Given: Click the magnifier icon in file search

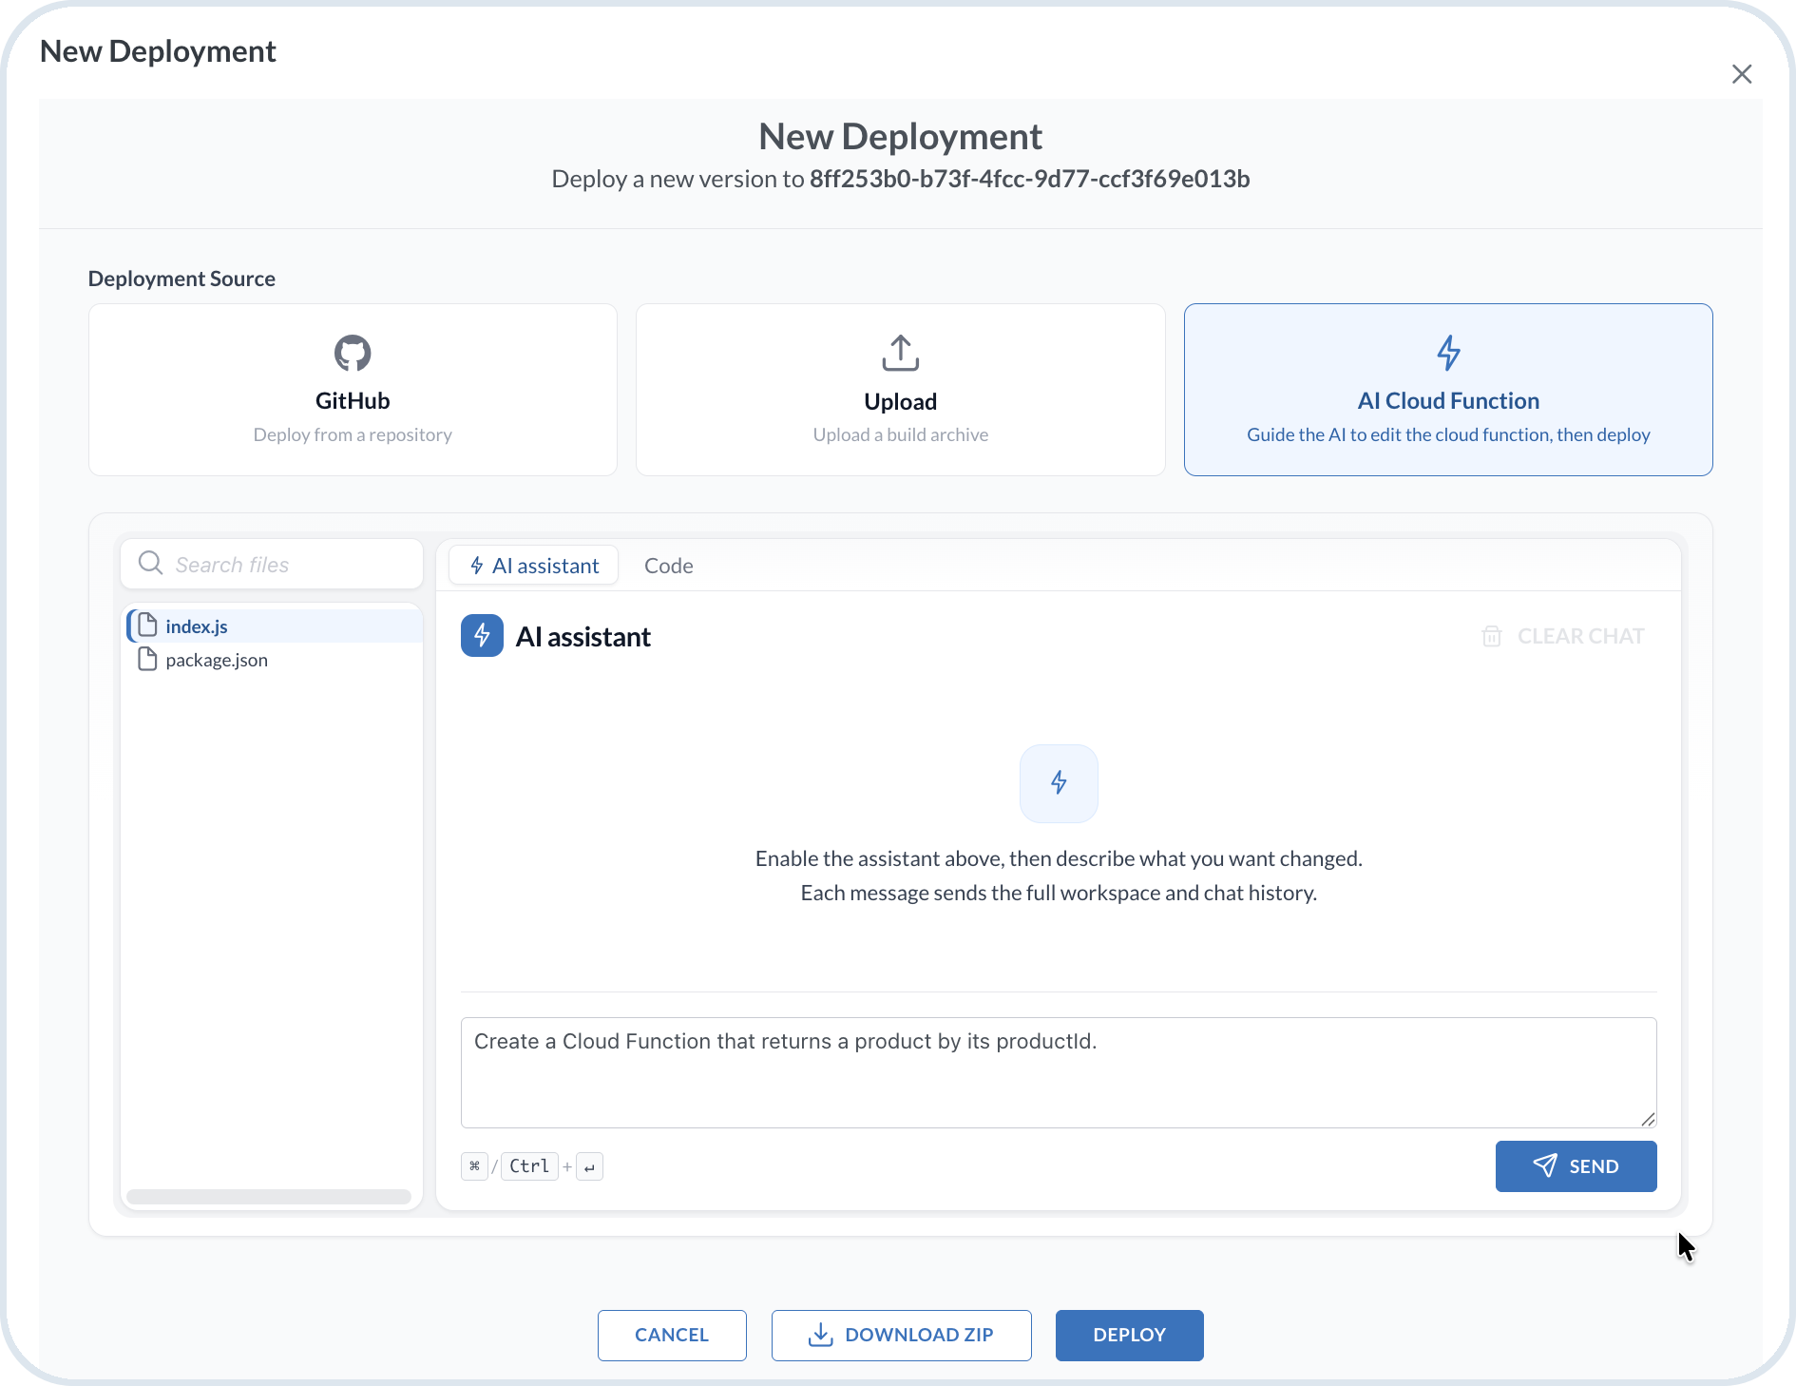Looking at the screenshot, I should [150, 563].
